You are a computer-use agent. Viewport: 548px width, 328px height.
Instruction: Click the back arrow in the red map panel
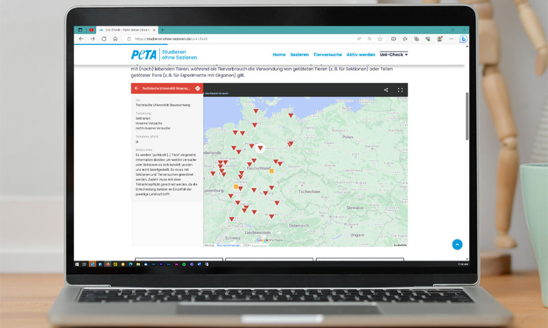pos(136,88)
